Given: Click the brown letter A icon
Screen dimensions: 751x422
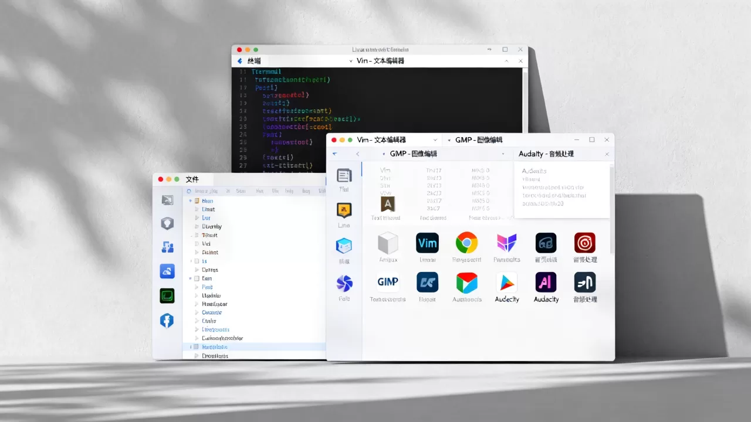Looking at the screenshot, I should 388,203.
